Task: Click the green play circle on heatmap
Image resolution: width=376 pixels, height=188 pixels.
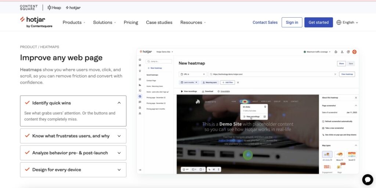Action: 248,155
